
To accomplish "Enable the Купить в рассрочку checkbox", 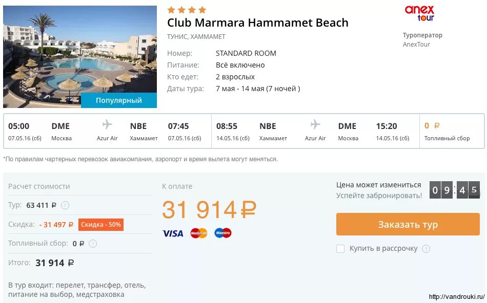I will (x=340, y=249).
